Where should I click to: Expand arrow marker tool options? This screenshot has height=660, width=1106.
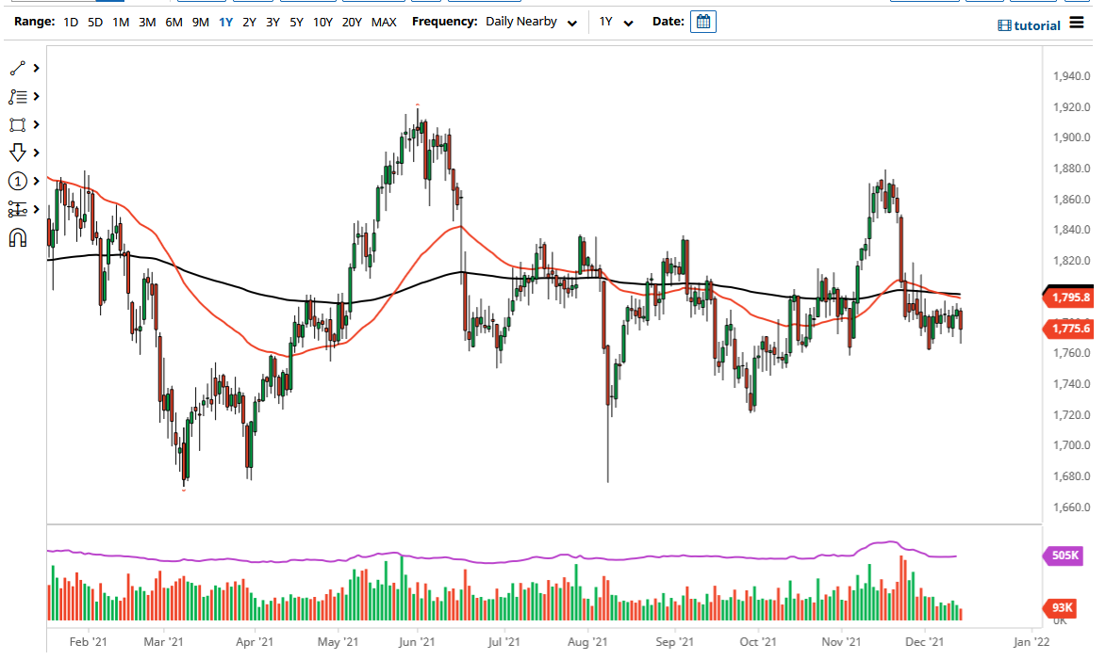(36, 153)
